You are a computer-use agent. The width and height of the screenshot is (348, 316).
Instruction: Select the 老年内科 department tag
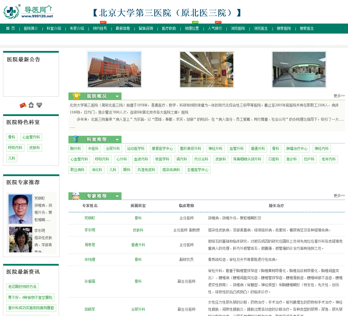click(329, 159)
